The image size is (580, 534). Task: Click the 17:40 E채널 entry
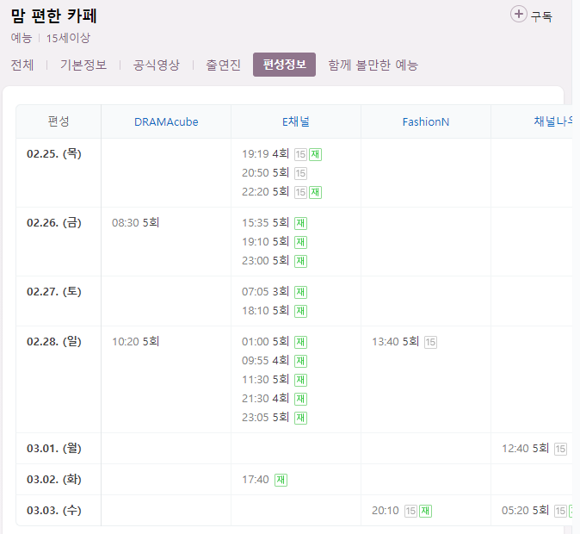click(x=256, y=479)
